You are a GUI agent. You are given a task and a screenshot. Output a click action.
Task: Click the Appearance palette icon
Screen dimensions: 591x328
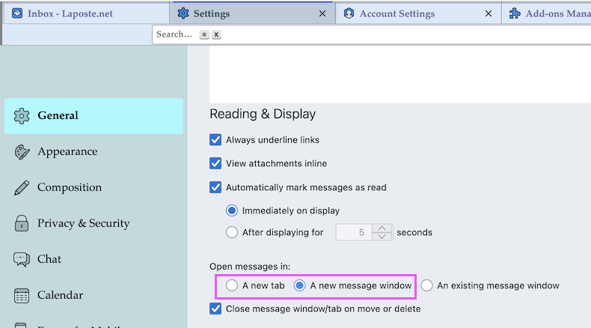pos(22,152)
